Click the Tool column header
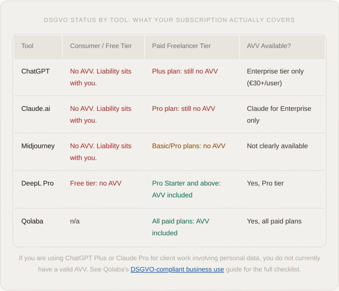The image size is (339, 291). [x=27, y=46]
